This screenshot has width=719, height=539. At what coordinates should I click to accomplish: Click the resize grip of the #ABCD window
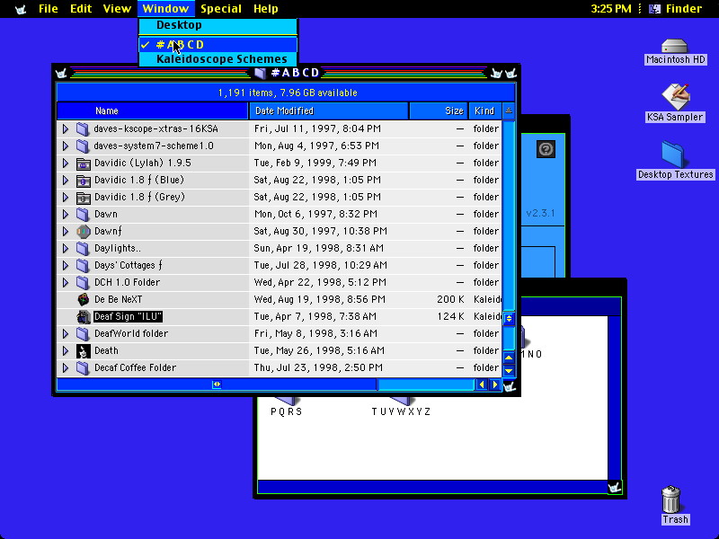coord(510,386)
